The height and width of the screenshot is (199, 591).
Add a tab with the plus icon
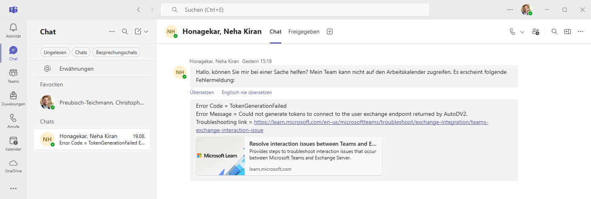click(330, 31)
